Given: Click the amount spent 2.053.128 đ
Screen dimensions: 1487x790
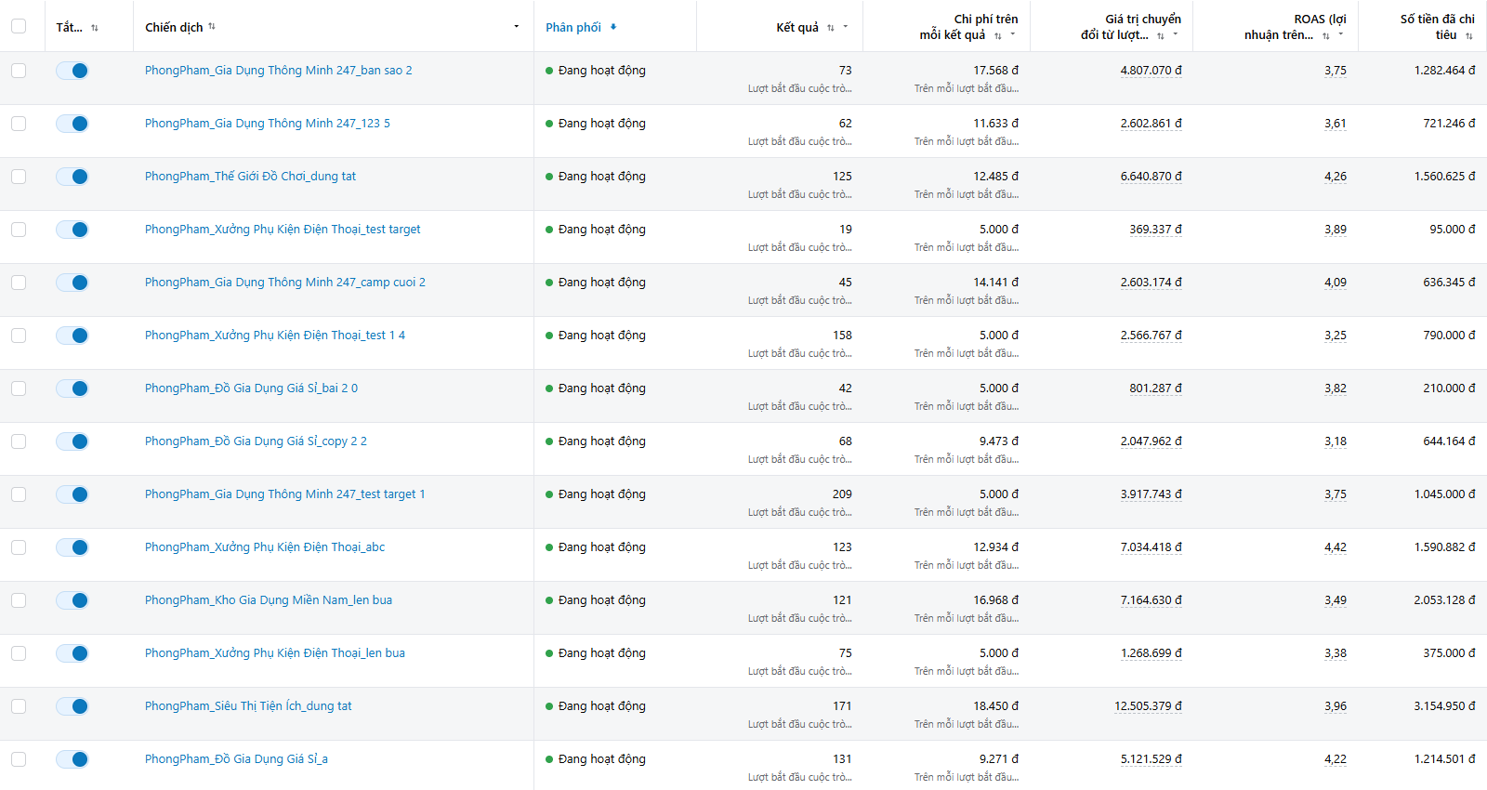Looking at the screenshot, I should coord(1445,600).
